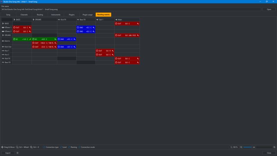Click the Open file button
The height and width of the screenshot is (156, 277).
coord(269,9)
